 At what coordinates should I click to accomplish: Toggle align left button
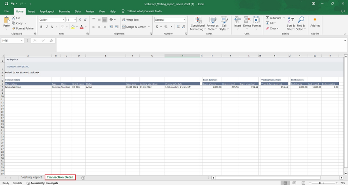click(93, 27)
